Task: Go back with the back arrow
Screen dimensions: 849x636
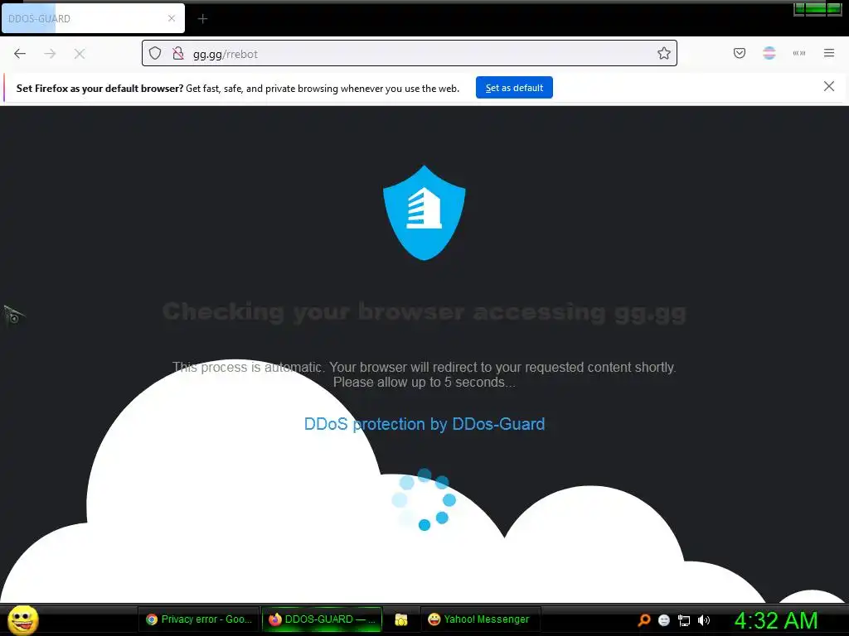Action: tap(20, 54)
